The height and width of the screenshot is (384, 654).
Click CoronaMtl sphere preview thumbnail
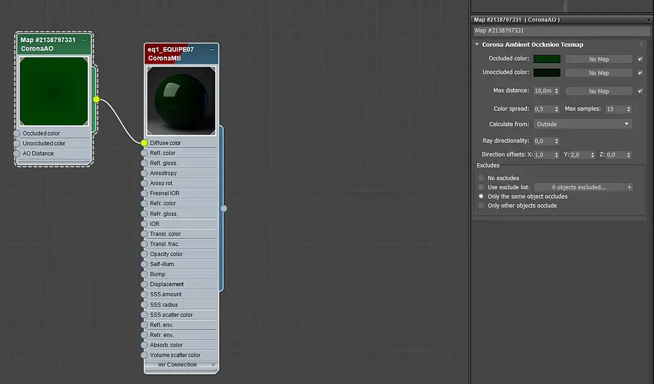[181, 100]
